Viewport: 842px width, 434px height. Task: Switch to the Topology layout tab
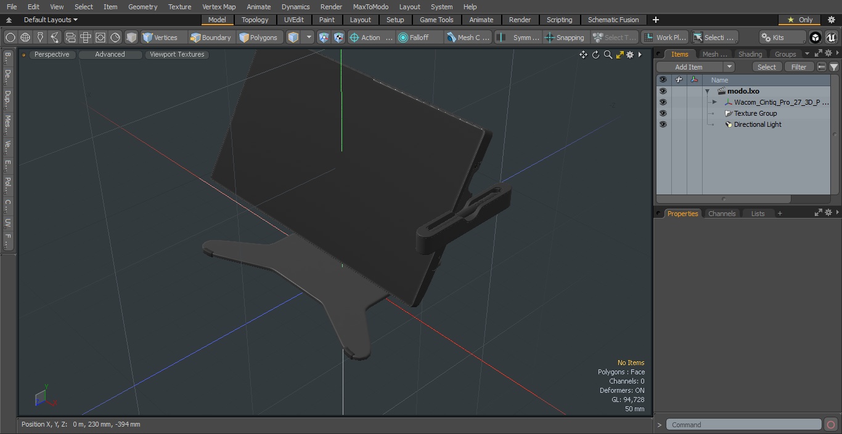[255, 20]
